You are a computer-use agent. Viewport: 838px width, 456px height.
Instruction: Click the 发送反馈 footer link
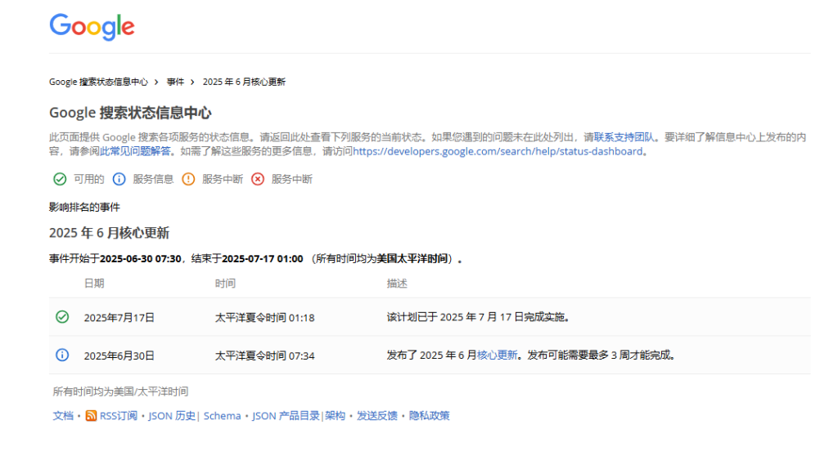pos(376,416)
